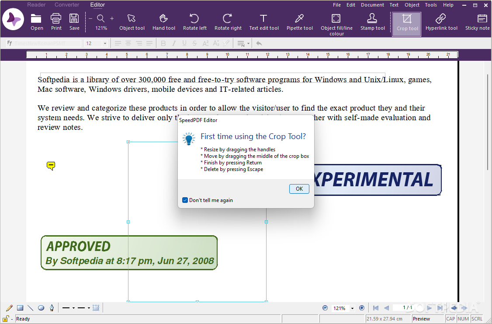
Task: Switch to the Converter tab
Action: tap(67, 5)
